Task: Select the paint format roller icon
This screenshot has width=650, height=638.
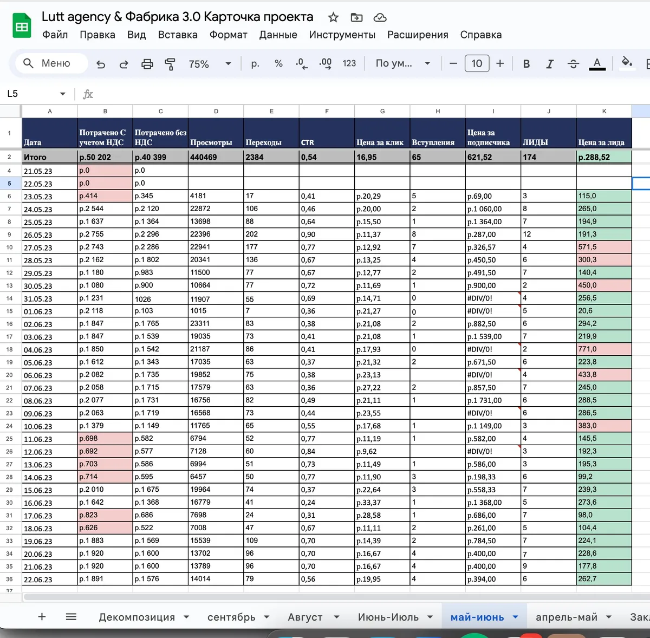Action: [x=170, y=64]
